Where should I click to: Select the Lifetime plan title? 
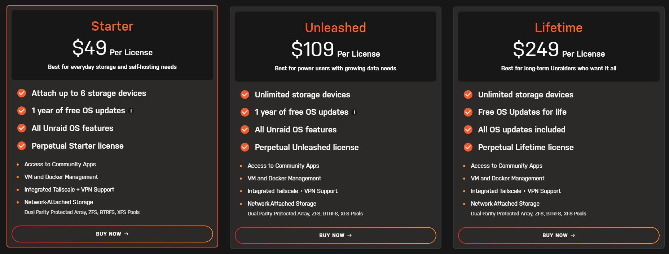point(559,28)
